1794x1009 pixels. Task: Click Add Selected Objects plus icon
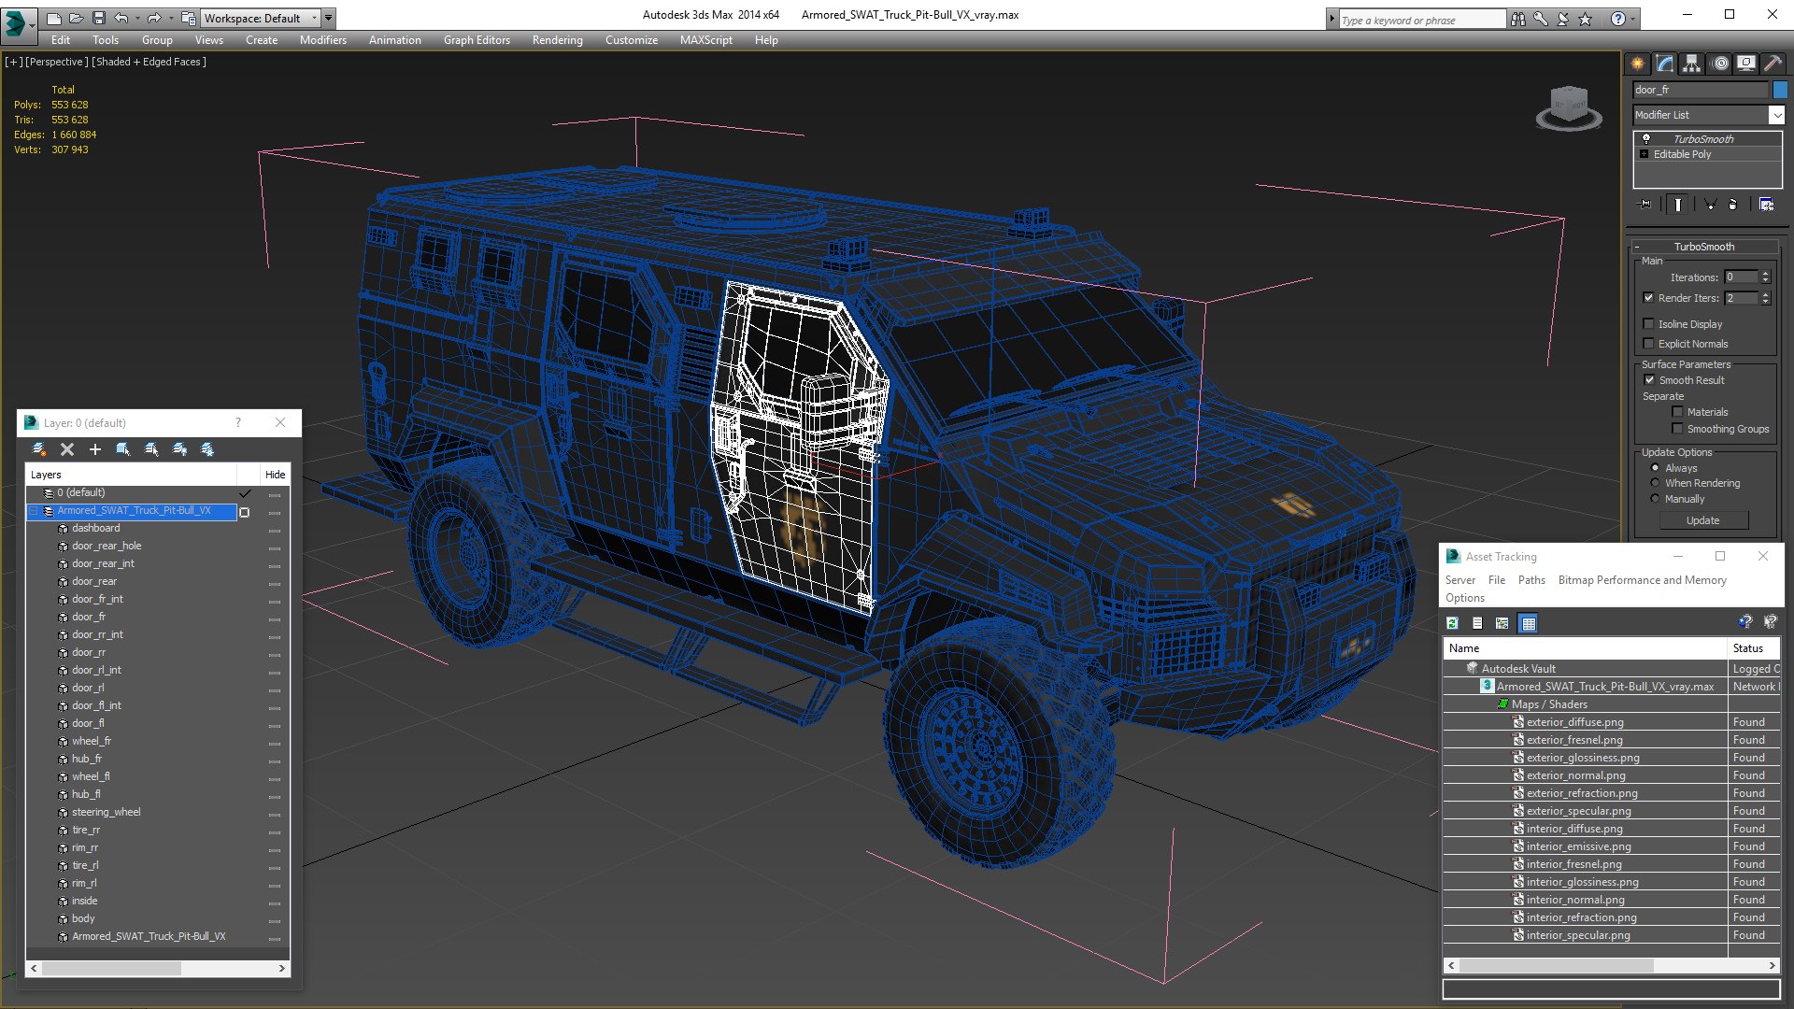(94, 449)
